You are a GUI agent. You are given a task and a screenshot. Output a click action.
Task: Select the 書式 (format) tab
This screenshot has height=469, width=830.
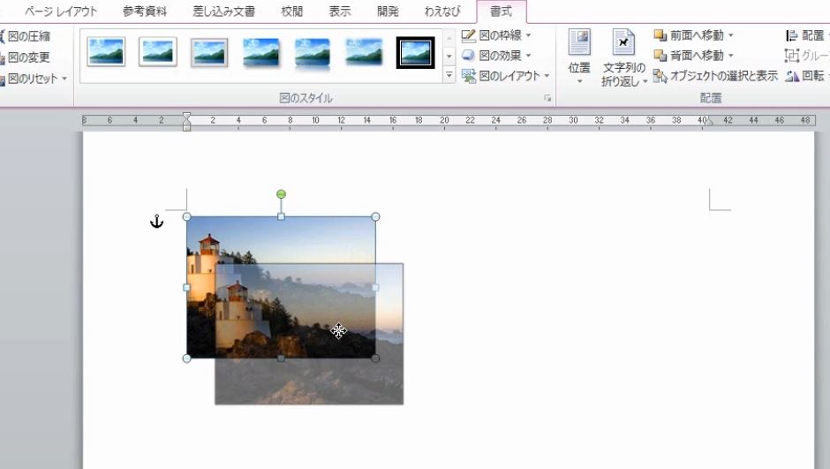pyautogui.click(x=501, y=11)
